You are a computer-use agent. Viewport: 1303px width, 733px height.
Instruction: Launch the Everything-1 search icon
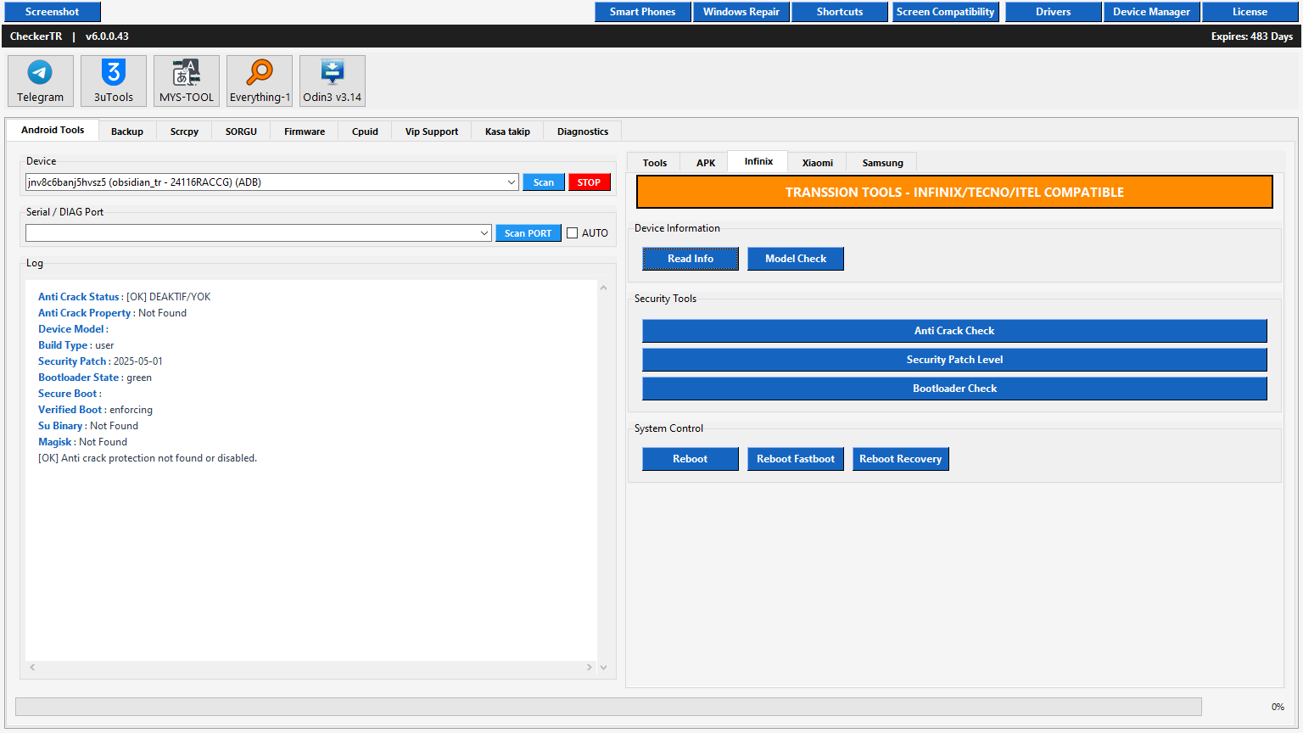pyautogui.click(x=260, y=81)
